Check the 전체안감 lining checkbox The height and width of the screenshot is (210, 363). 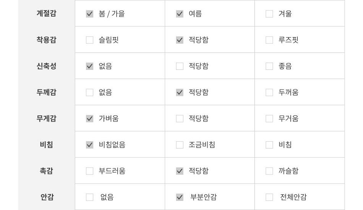(x=269, y=197)
